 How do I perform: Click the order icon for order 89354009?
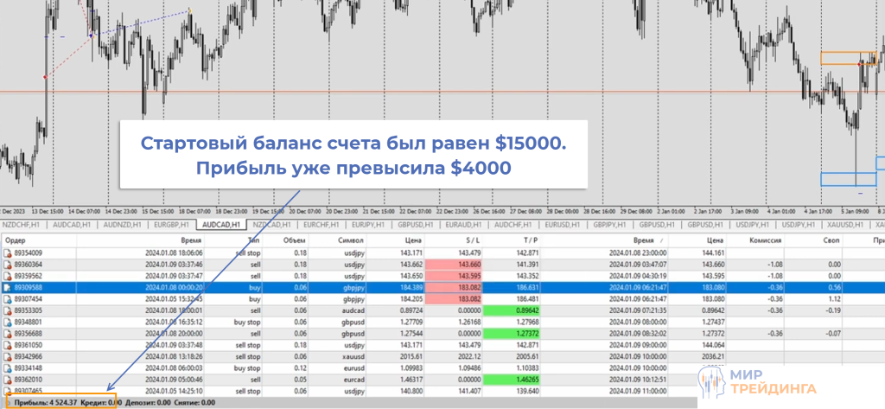[x=8, y=253]
